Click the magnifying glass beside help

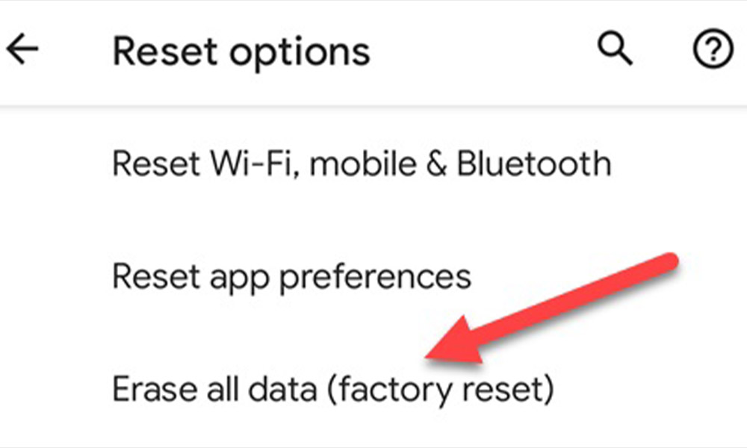click(615, 51)
